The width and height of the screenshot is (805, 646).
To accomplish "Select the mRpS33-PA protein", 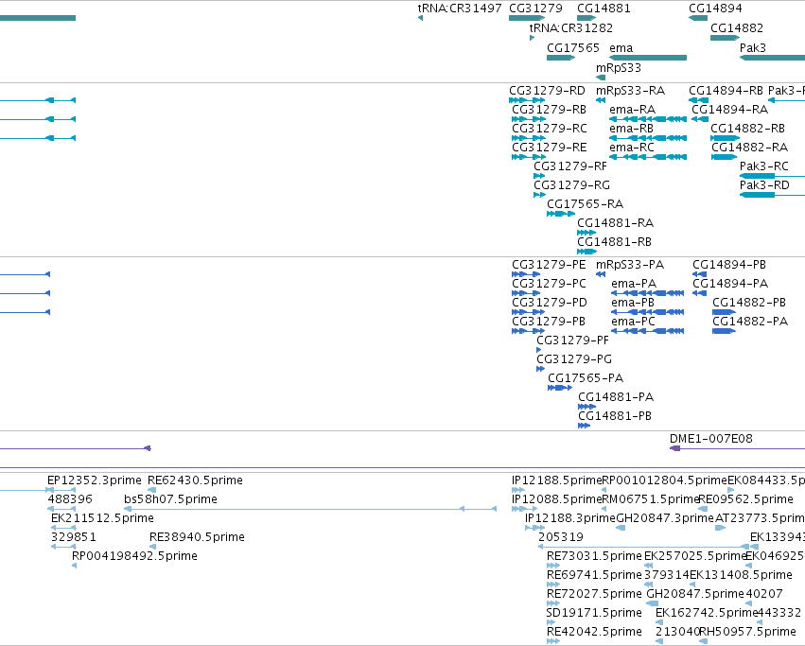I will [629, 265].
